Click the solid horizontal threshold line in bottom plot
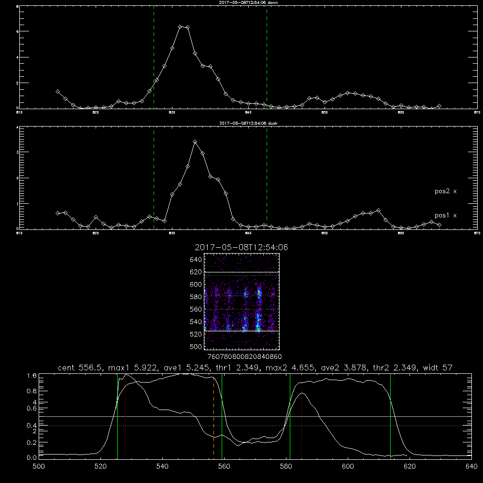This screenshot has width=483, height=483. [255, 416]
